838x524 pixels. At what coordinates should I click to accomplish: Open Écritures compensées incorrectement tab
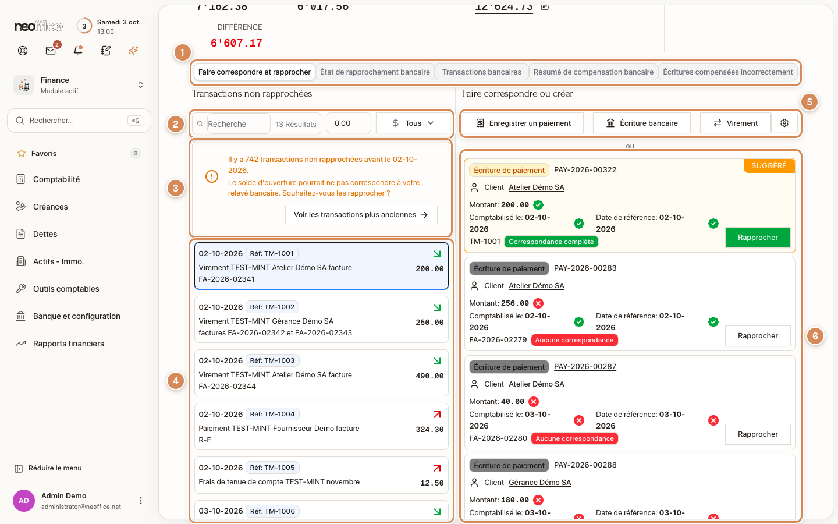point(728,72)
